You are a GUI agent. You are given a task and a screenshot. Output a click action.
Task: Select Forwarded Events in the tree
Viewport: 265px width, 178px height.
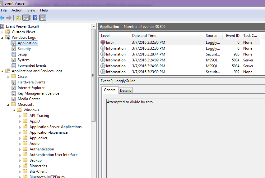coord(32,65)
